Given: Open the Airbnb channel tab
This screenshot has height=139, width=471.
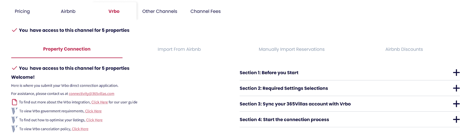Looking at the screenshot, I should coord(68,11).
